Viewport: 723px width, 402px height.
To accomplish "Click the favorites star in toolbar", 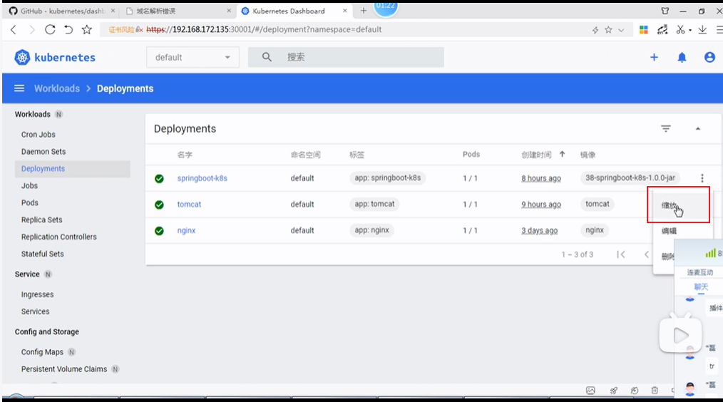I will pyautogui.click(x=87, y=30).
